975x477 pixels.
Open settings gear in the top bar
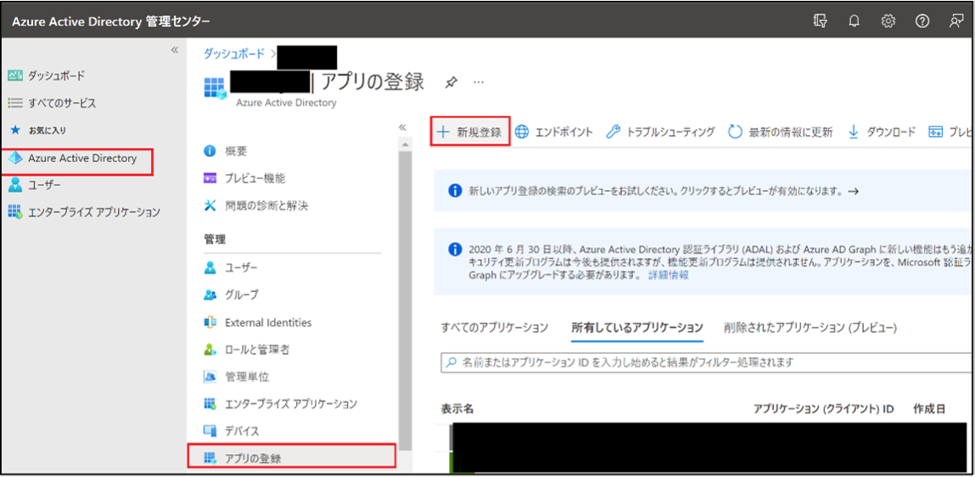888,21
